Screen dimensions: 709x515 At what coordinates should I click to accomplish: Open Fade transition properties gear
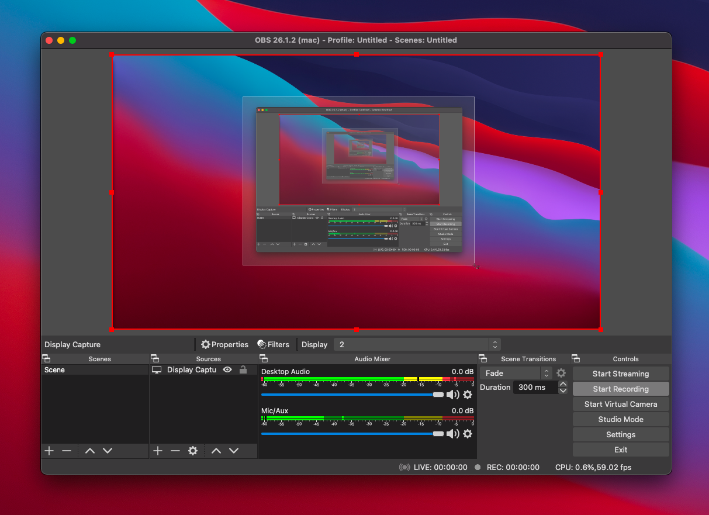(561, 373)
